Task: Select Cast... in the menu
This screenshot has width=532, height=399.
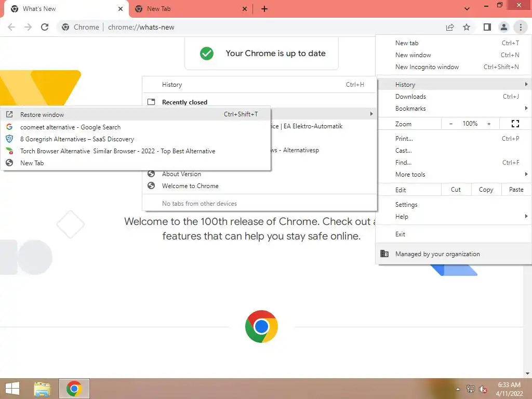Action: (x=454, y=150)
